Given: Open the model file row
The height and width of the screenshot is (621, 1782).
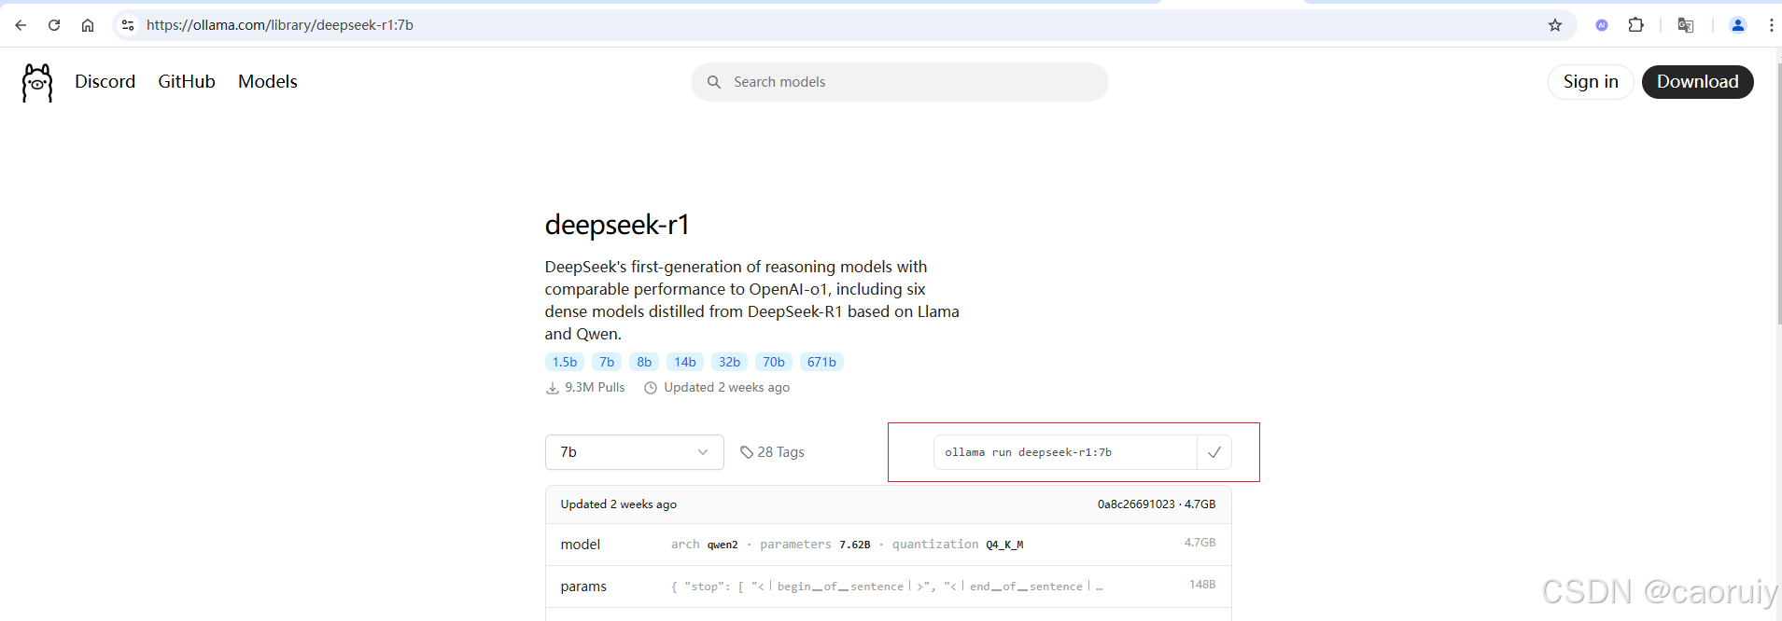Looking at the screenshot, I should click(888, 545).
